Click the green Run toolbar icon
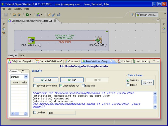Image resolution: width=168 pixels, height=126 pixels. point(27,15)
